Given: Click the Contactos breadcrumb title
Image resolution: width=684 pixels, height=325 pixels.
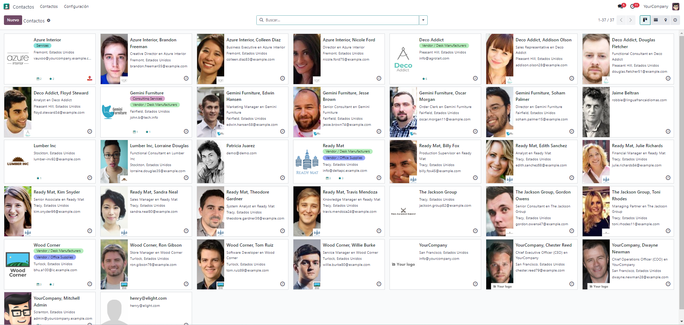Looking at the screenshot, I should (34, 21).
